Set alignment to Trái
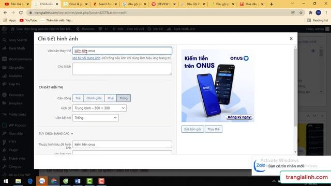Image resolution: width=331 pixels, height=186 pixels. coord(78,98)
